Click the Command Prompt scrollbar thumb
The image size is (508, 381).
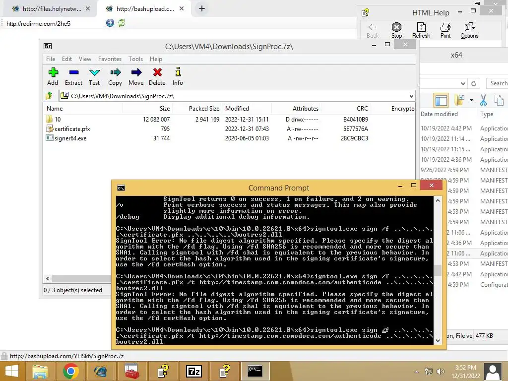438,270
